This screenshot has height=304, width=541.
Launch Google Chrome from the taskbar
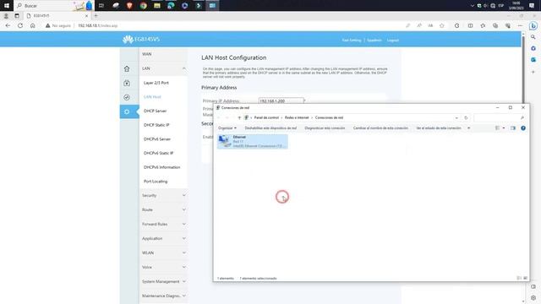143,6
